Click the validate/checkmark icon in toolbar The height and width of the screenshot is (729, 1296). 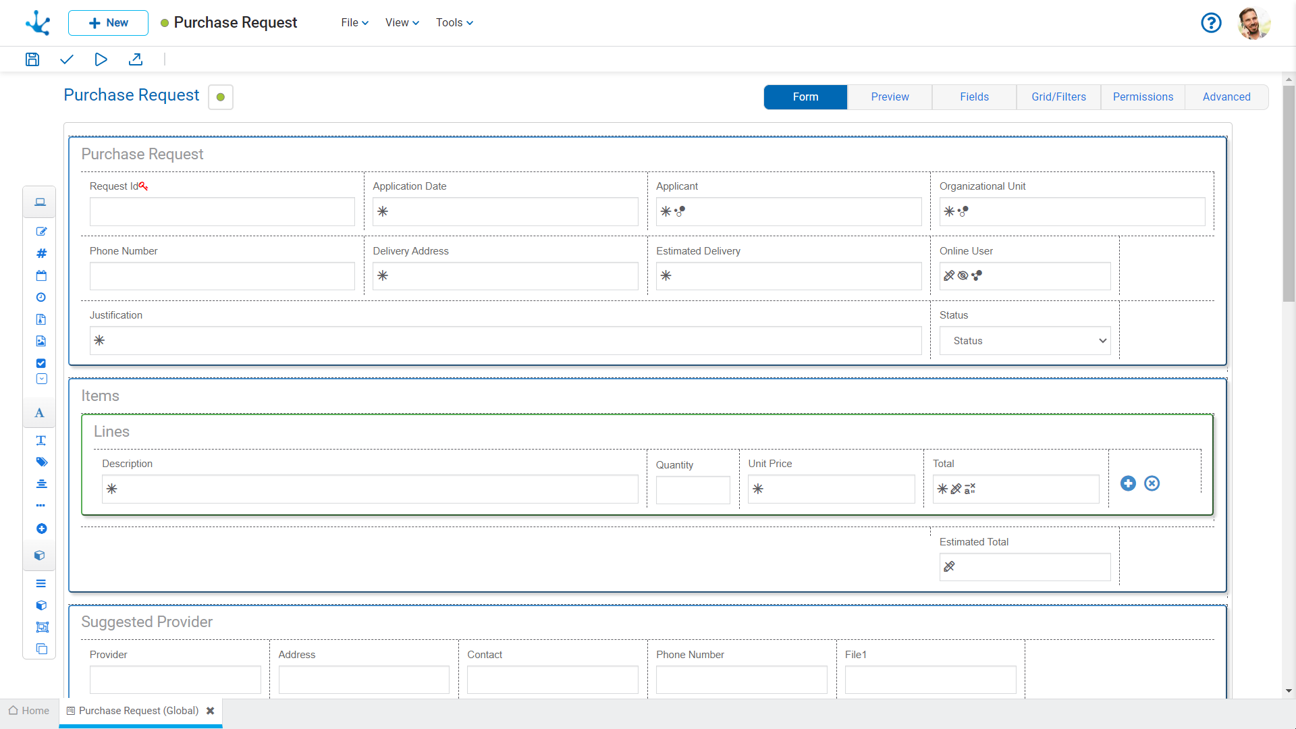pyautogui.click(x=66, y=59)
